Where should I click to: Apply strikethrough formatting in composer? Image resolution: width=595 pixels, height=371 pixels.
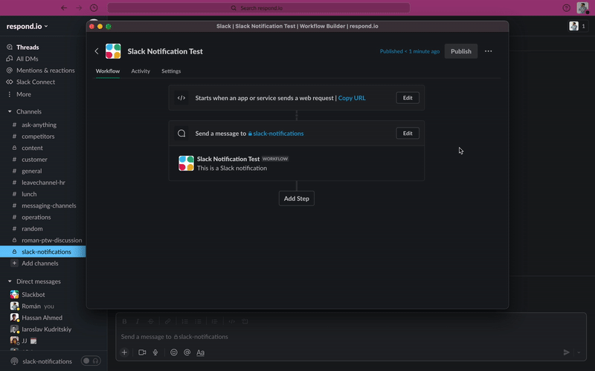[x=151, y=321]
